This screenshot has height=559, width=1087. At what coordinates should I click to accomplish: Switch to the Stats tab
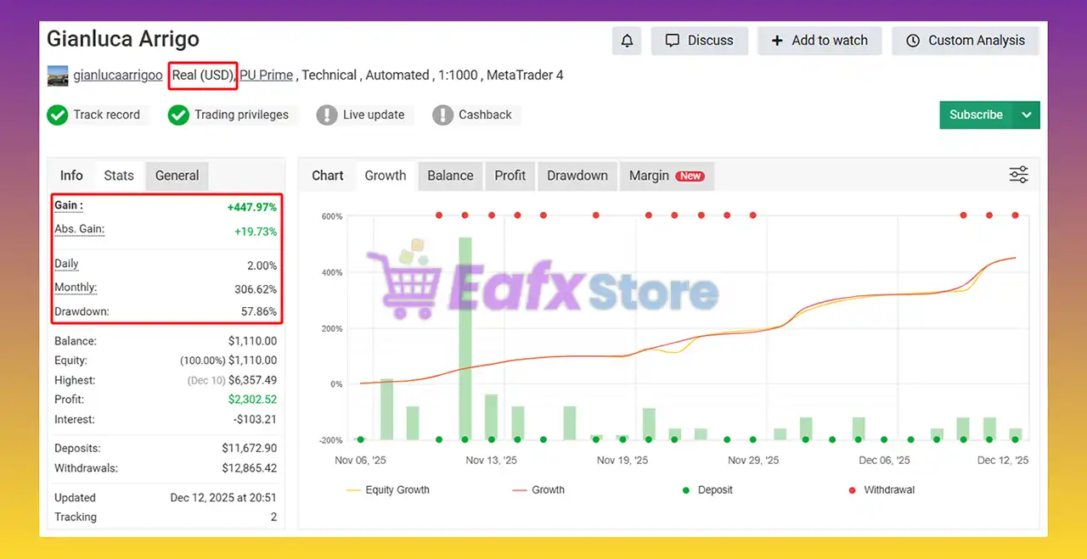tap(119, 176)
